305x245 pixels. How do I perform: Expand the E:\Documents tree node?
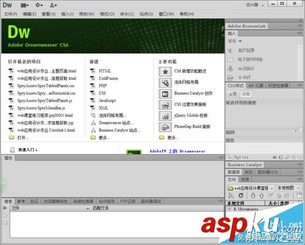229,209
